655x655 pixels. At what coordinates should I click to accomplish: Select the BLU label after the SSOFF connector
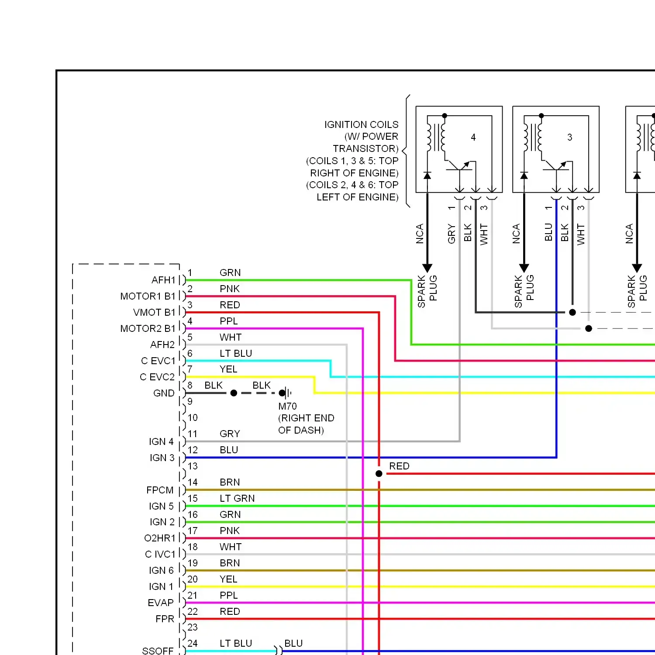[293, 643]
